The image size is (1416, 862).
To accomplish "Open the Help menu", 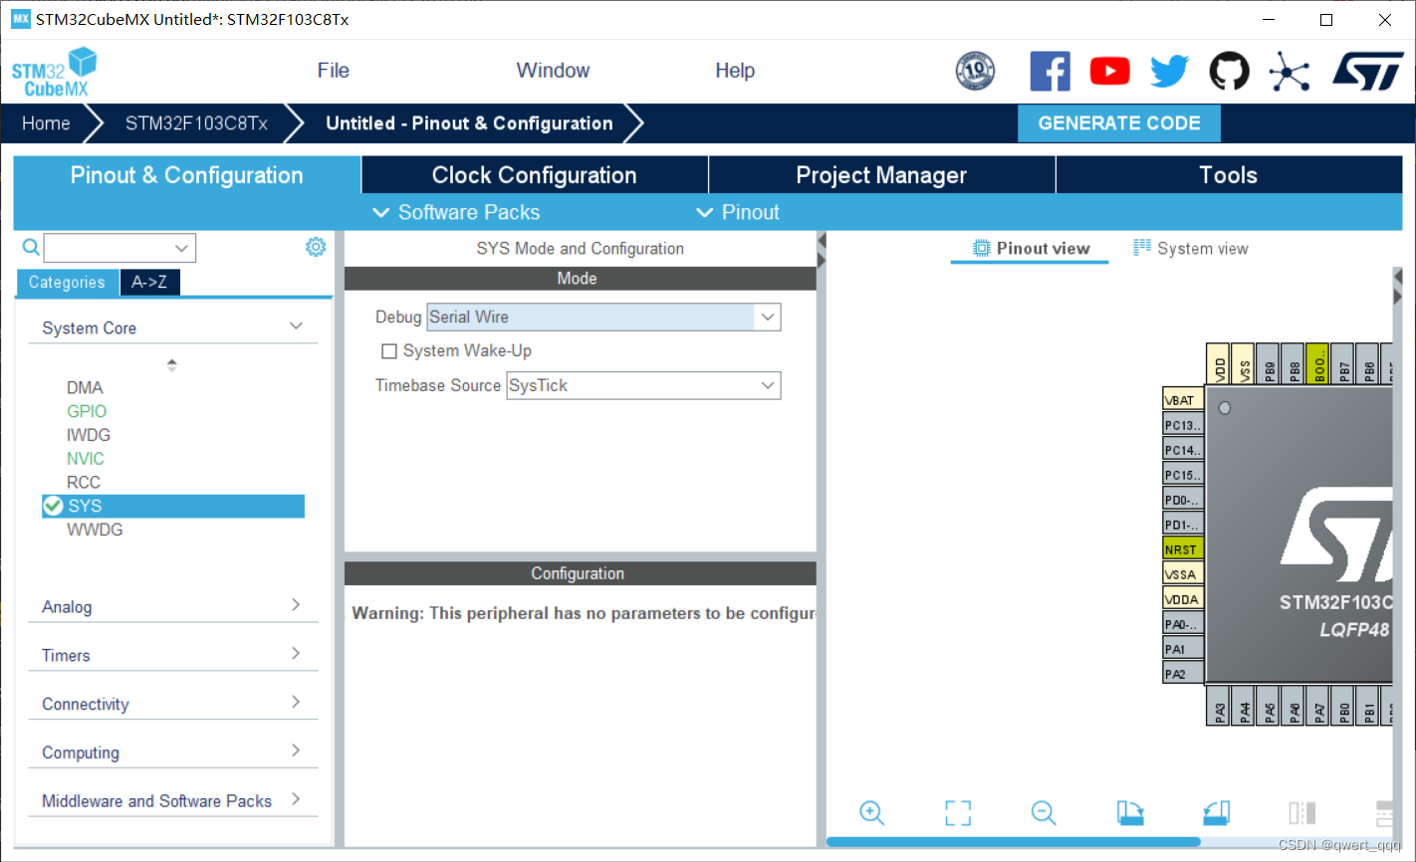I will 735,71.
